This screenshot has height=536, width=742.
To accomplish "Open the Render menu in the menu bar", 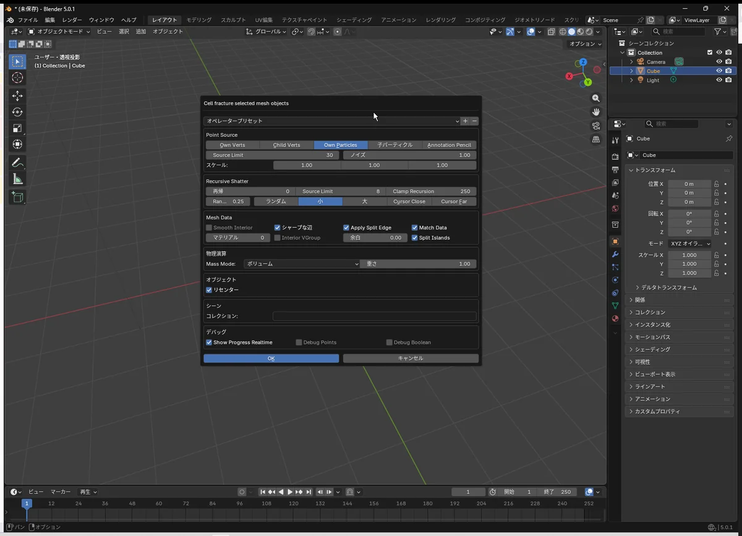I will point(72,20).
